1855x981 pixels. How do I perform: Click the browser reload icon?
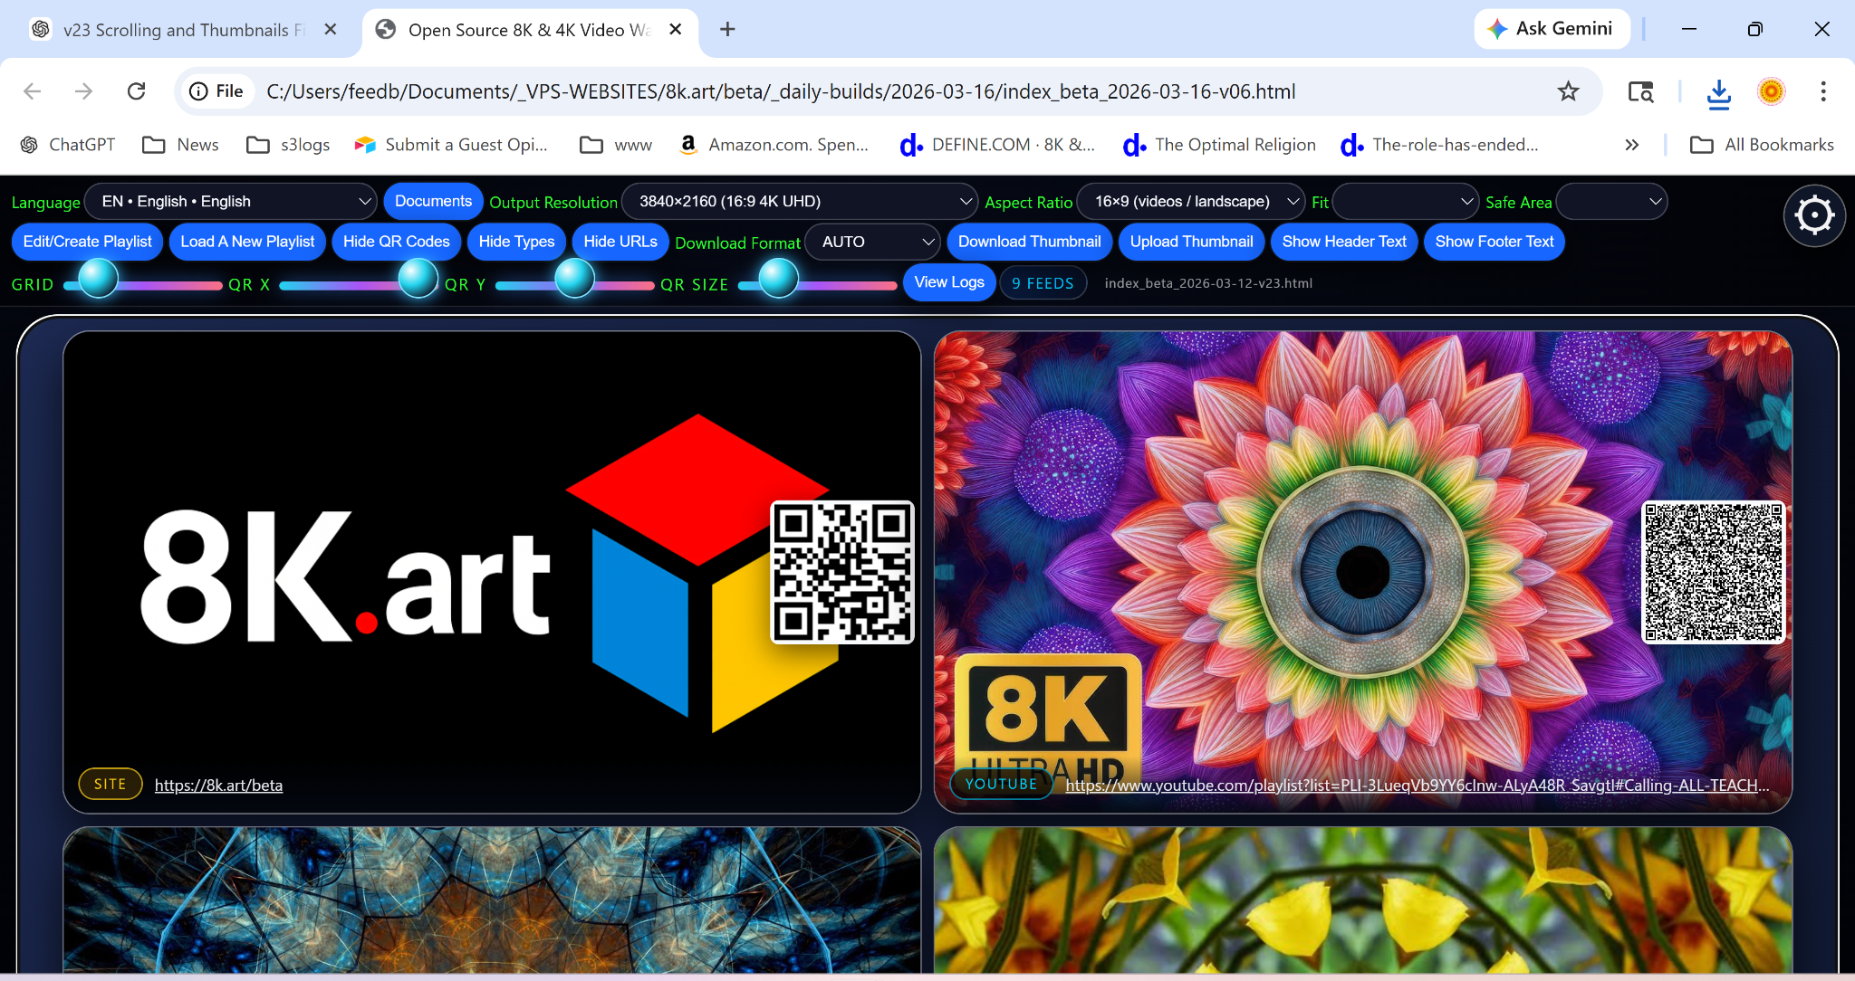coord(136,91)
